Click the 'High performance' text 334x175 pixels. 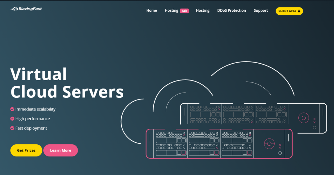pyautogui.click(x=33, y=119)
